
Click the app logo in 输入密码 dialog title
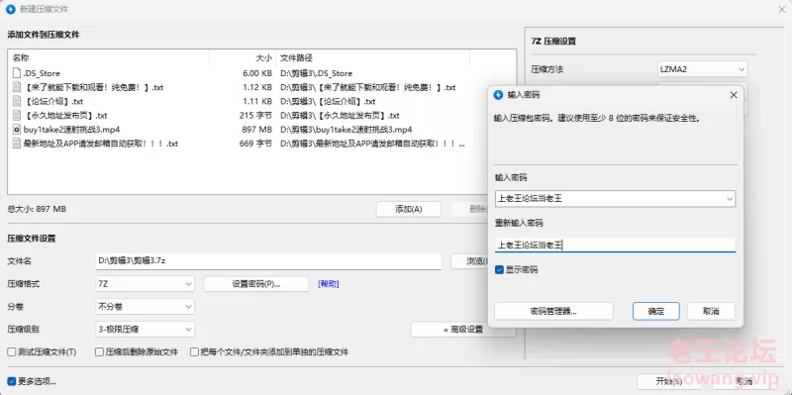tap(499, 95)
